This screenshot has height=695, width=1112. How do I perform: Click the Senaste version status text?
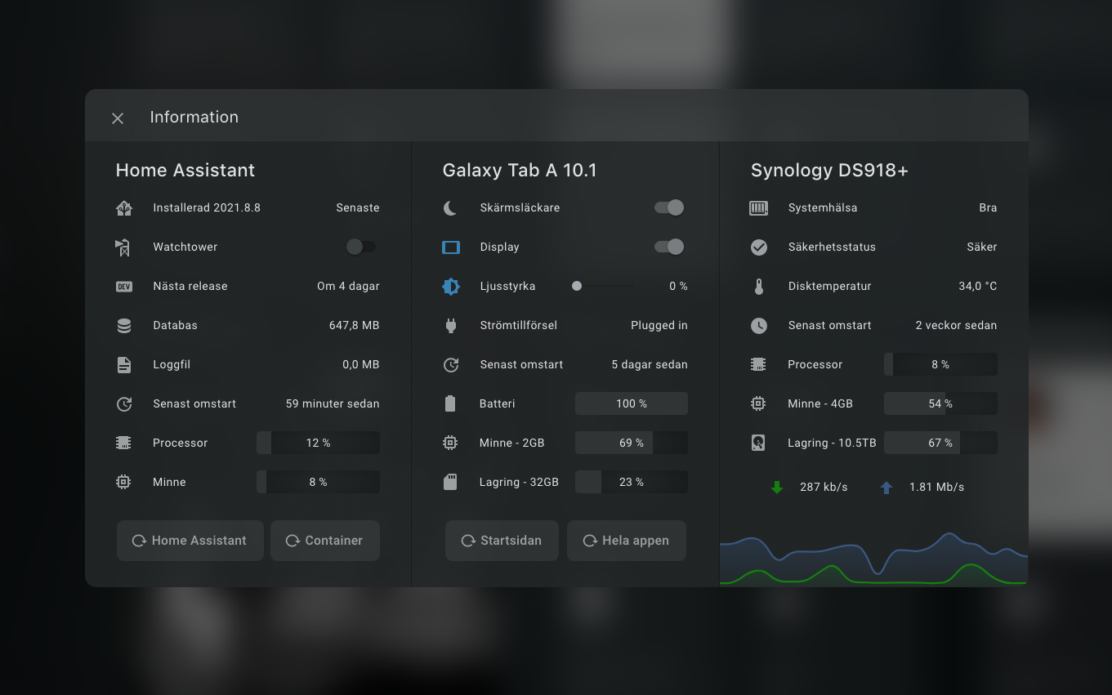[x=358, y=207]
